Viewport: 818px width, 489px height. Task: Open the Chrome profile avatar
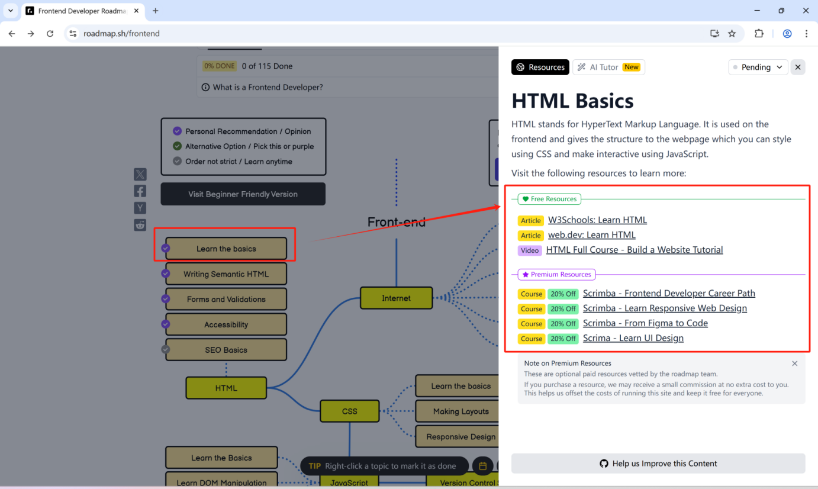point(787,34)
